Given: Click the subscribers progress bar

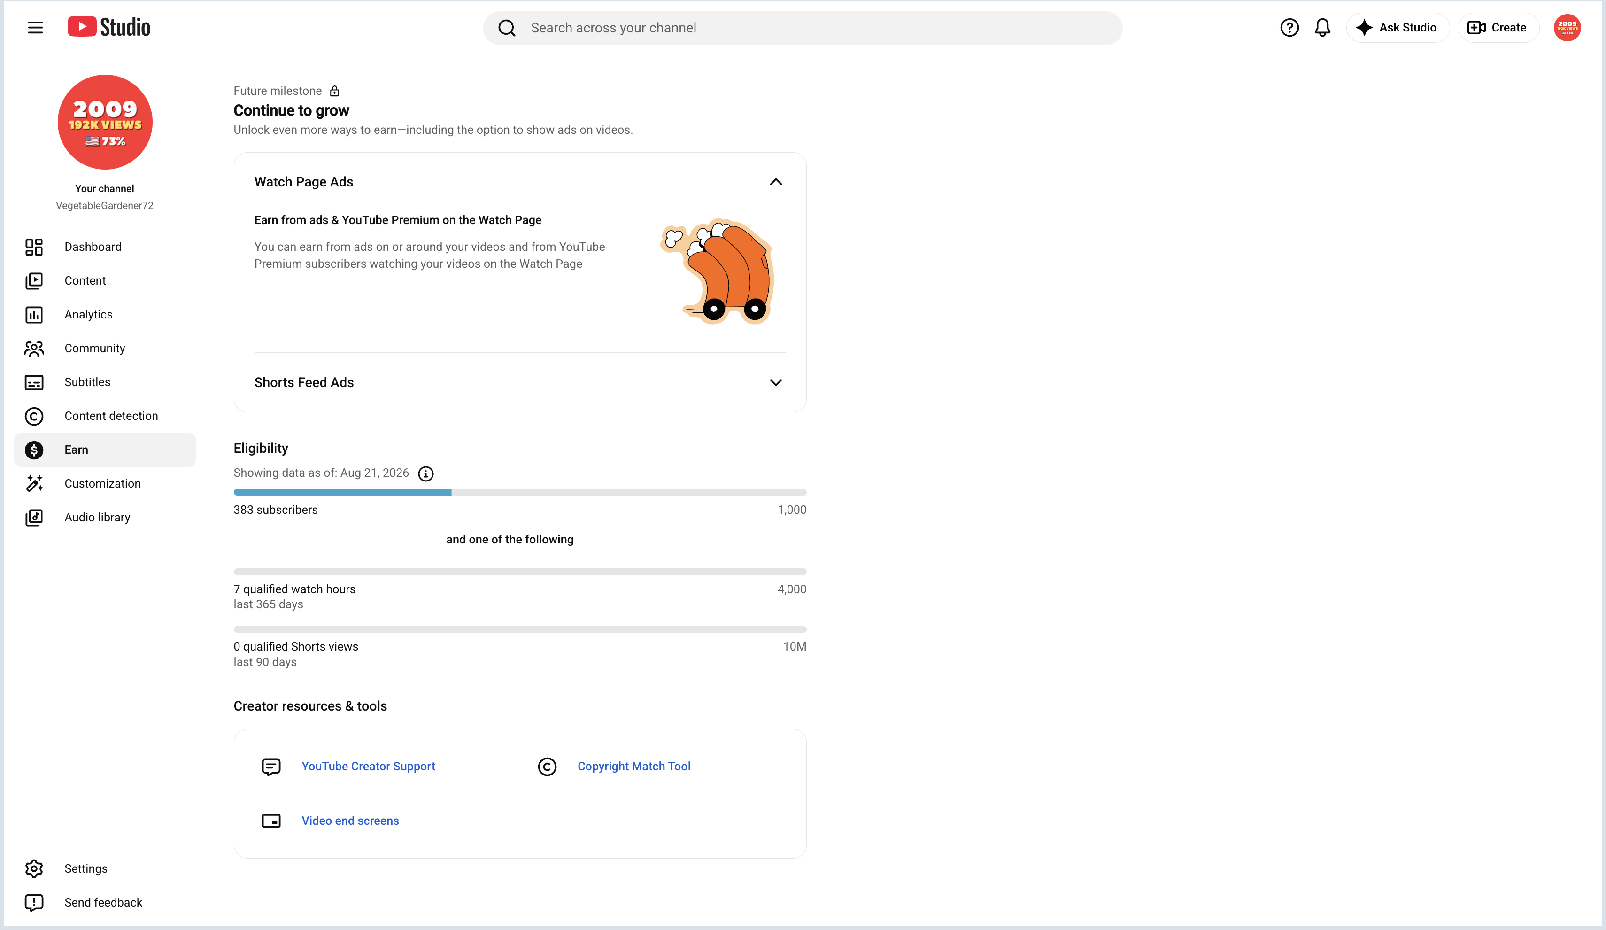Looking at the screenshot, I should point(520,492).
